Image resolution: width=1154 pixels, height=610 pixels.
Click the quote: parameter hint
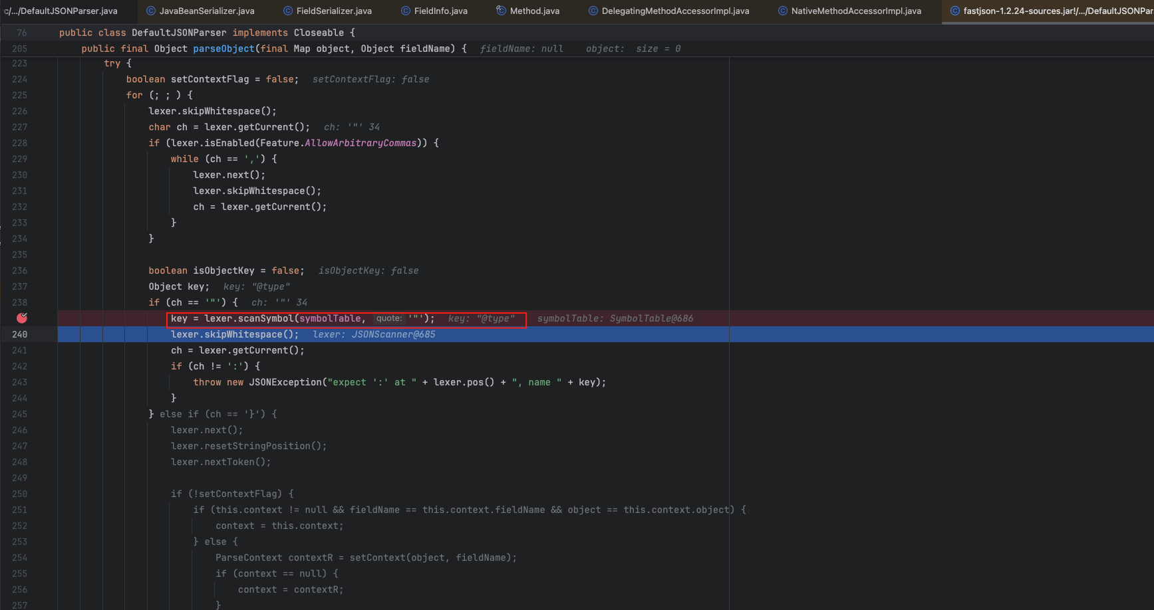(x=389, y=318)
